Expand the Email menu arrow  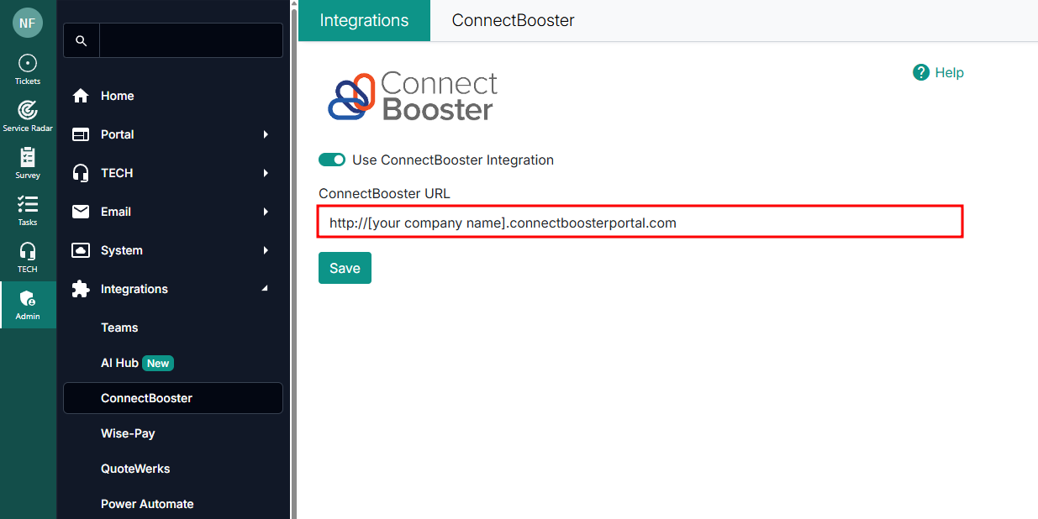coord(266,212)
